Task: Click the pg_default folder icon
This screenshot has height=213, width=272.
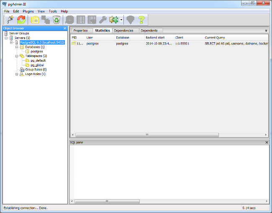Action: [x=27, y=60]
